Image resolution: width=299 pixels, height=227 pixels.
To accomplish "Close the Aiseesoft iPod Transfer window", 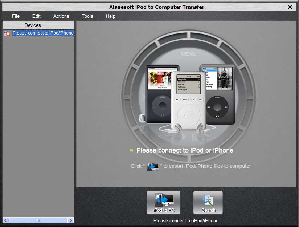I will (x=290, y=7).
